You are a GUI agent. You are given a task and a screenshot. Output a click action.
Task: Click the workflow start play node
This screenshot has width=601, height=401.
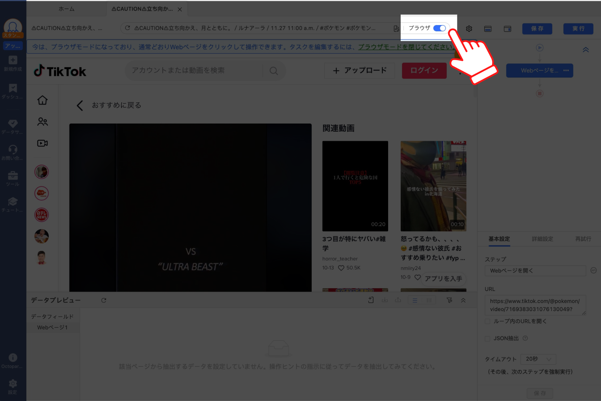[x=539, y=48]
